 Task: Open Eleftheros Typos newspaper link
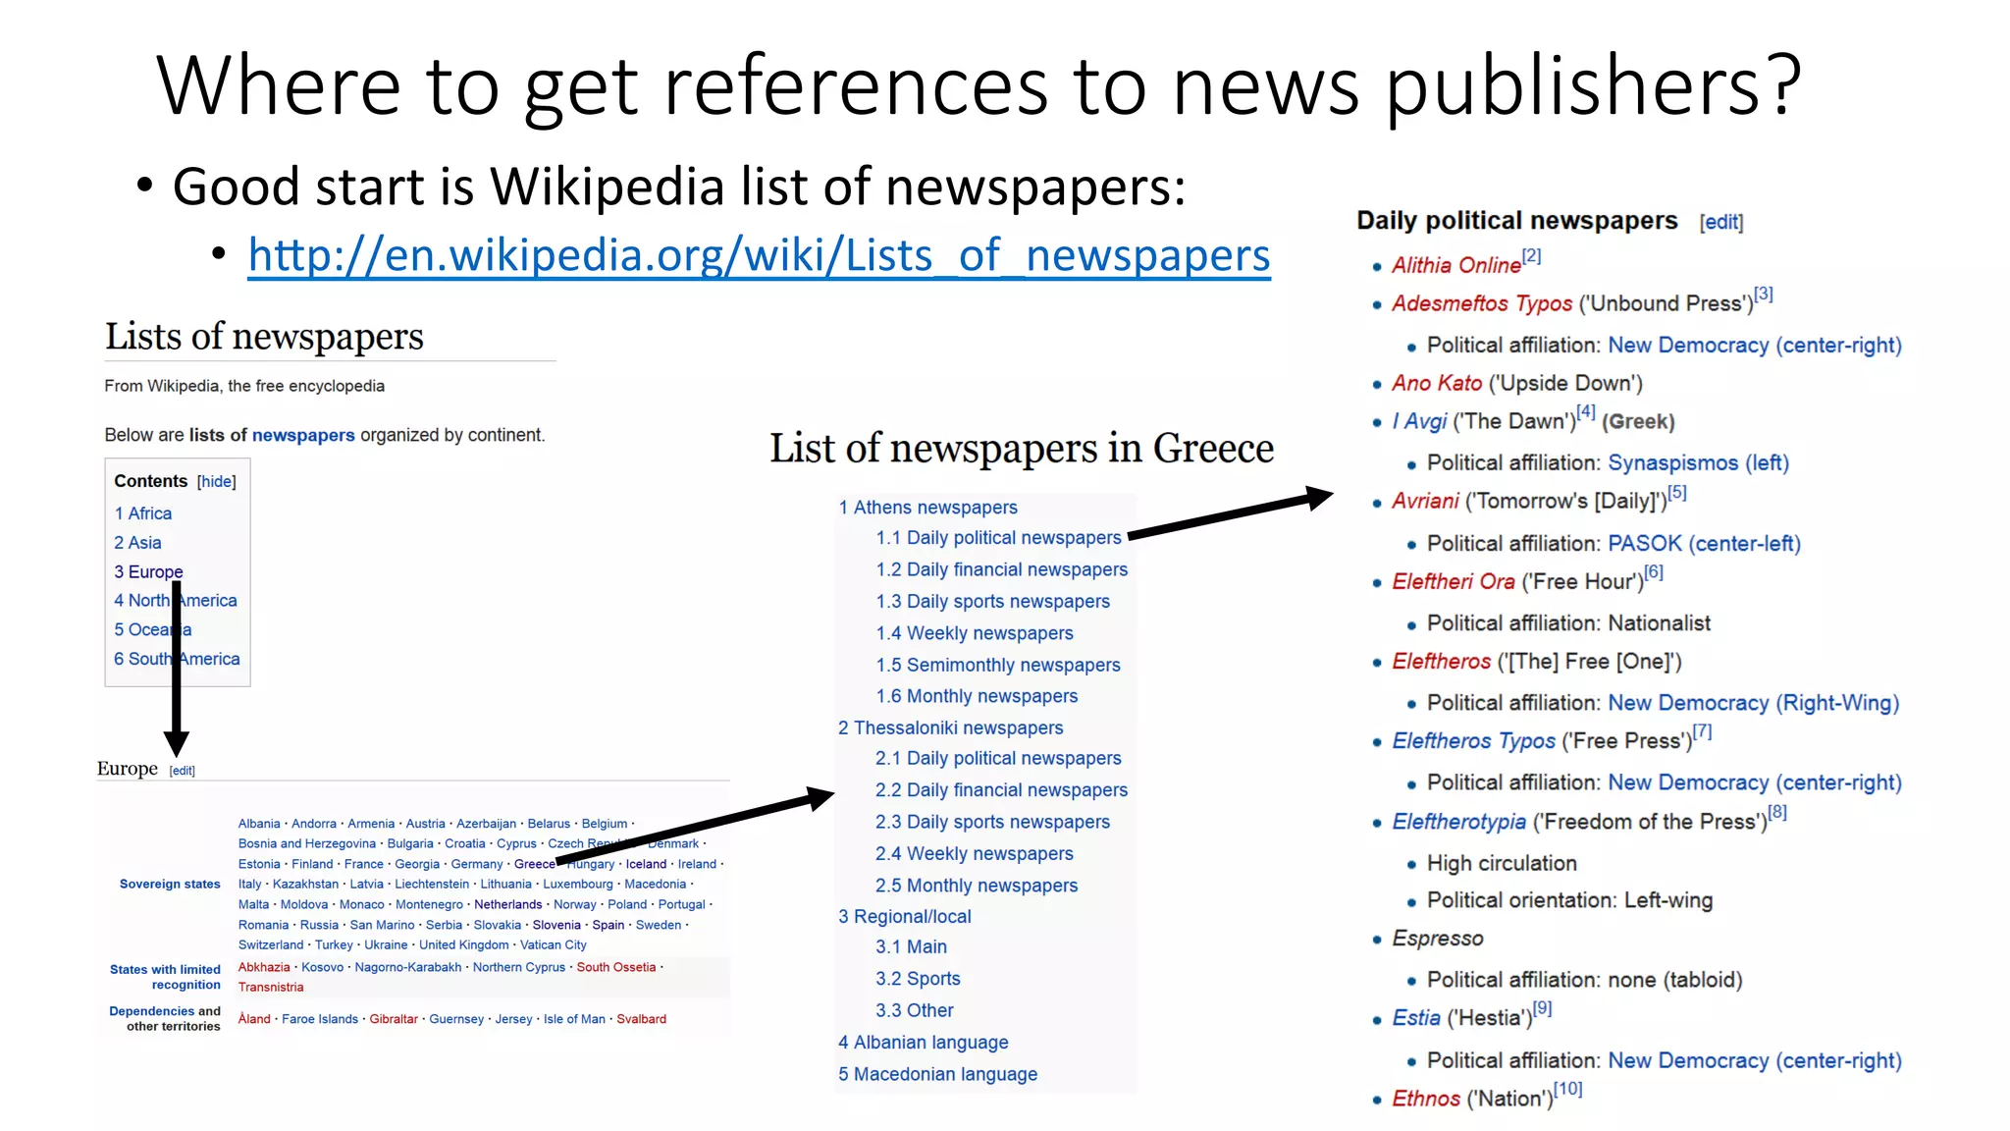pos(1473,740)
